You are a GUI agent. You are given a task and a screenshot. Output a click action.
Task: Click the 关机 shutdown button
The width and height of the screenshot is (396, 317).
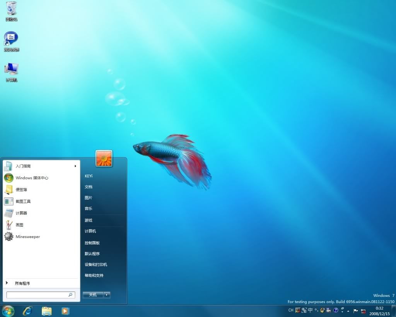click(93, 295)
